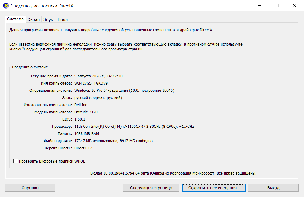Click the window title Средство диагностики DirectX
The width and height of the screenshot is (304, 197).
point(42,6)
